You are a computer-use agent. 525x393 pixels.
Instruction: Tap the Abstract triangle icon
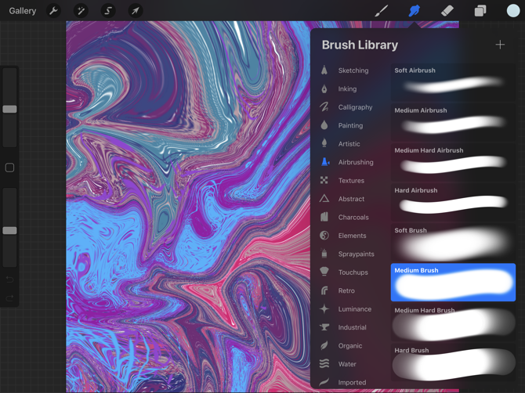click(x=324, y=199)
